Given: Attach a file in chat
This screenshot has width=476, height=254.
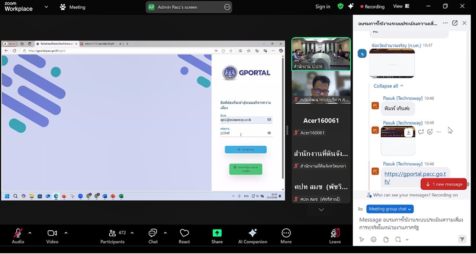Looking at the screenshot, I should 386,239.
